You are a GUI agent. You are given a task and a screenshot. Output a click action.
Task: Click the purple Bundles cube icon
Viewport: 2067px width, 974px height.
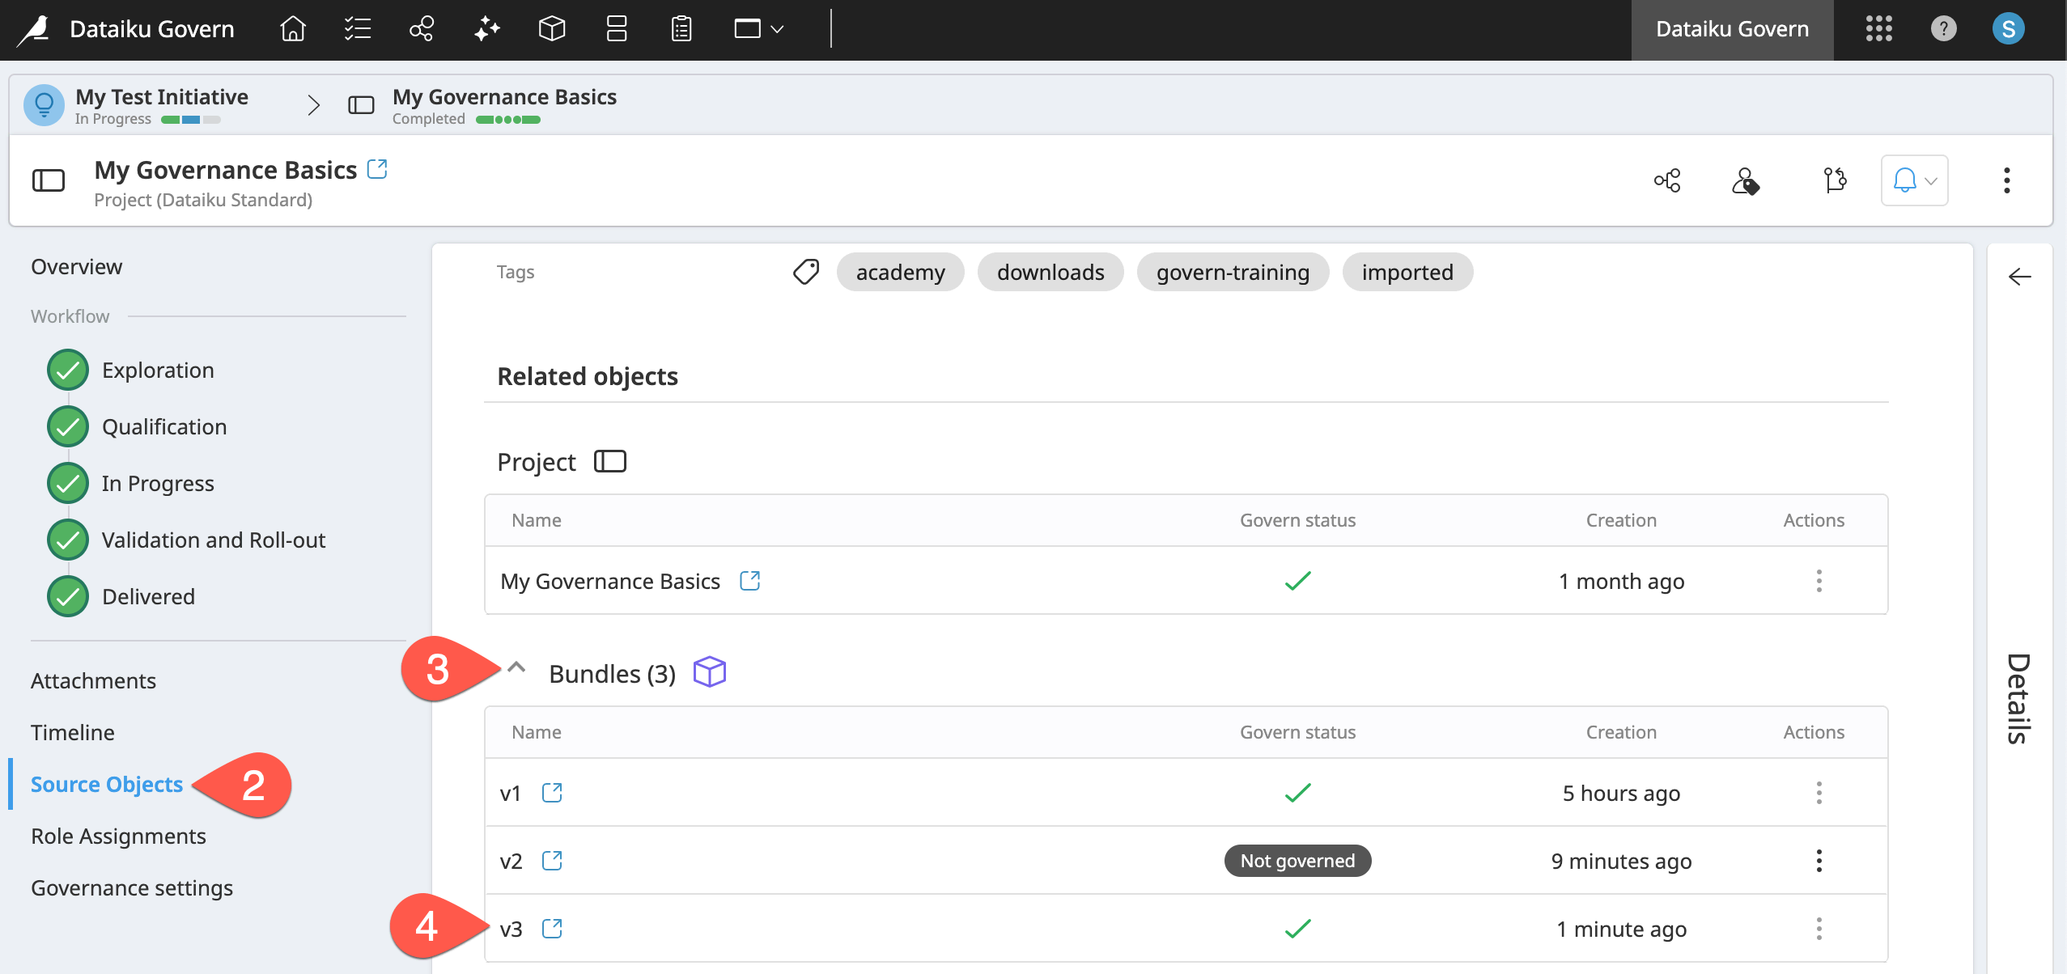click(710, 672)
